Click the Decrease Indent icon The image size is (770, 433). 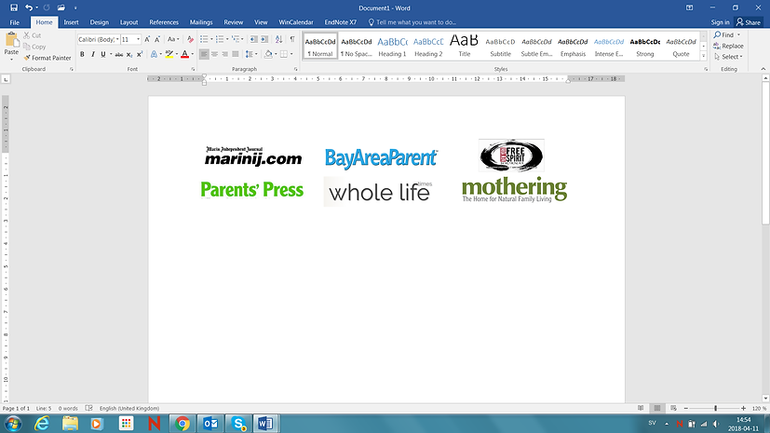[x=253, y=39]
